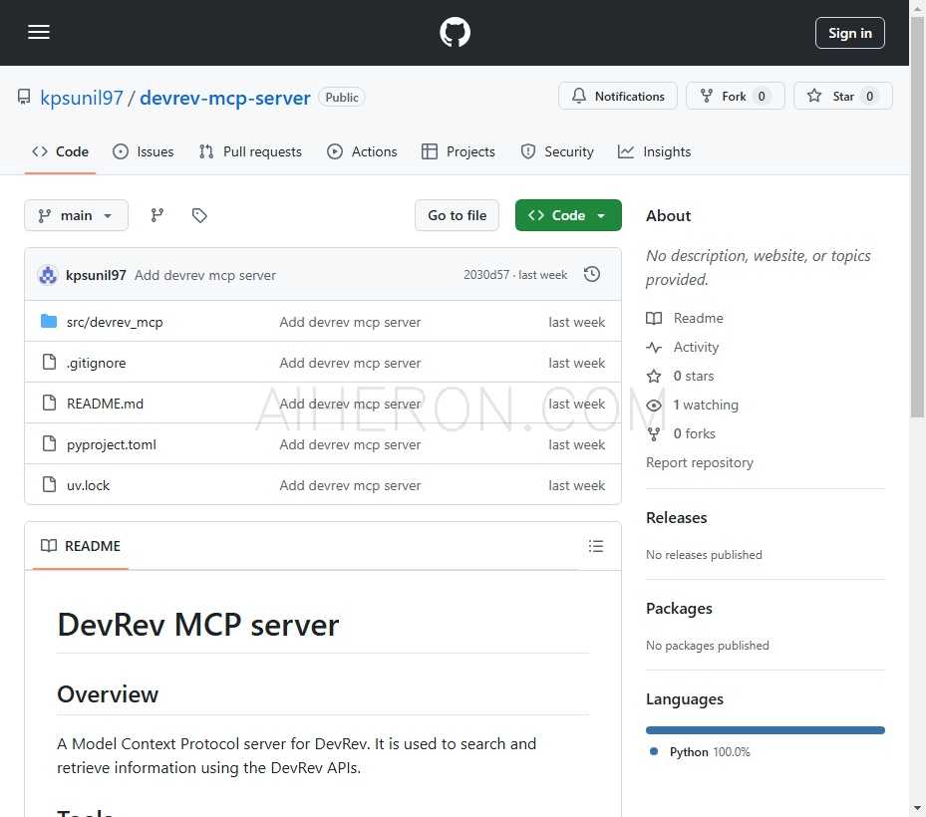
Task: Click the README.md file icon
Action: (49, 403)
